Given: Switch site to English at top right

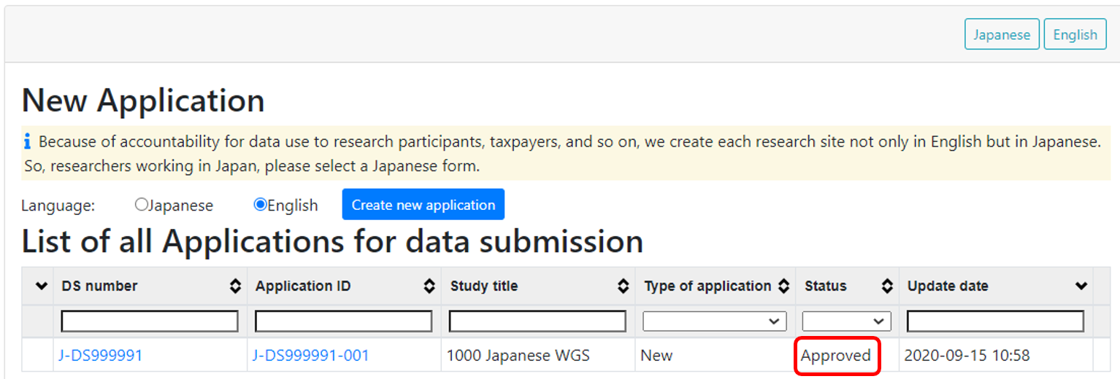Looking at the screenshot, I should (x=1075, y=35).
